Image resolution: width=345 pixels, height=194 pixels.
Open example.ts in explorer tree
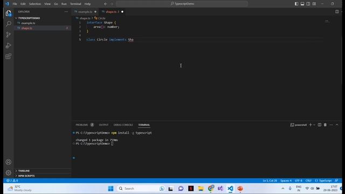pos(28,23)
